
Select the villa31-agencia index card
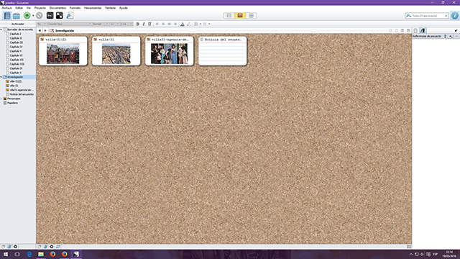[x=170, y=51]
